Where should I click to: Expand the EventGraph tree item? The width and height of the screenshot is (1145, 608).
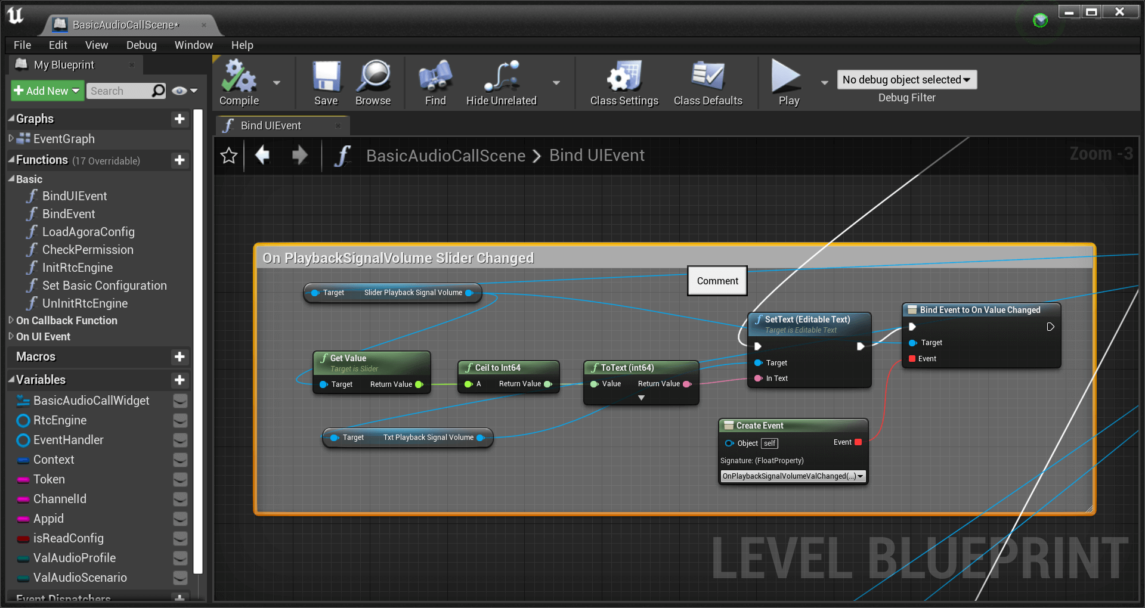click(x=11, y=138)
